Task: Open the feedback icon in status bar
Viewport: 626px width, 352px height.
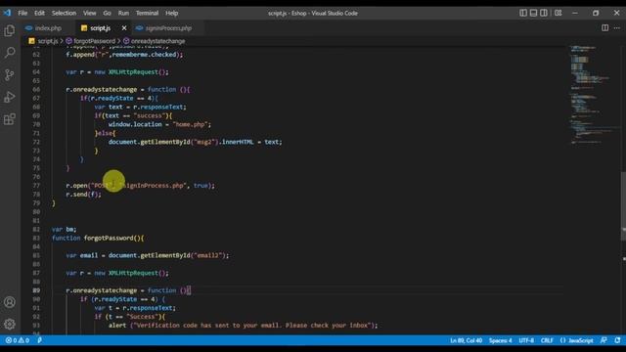Action: 604,340
